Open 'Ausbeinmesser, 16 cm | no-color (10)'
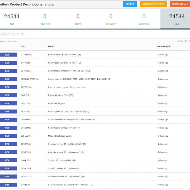 point(66,152)
